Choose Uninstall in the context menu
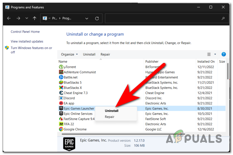 click(x=111, y=111)
